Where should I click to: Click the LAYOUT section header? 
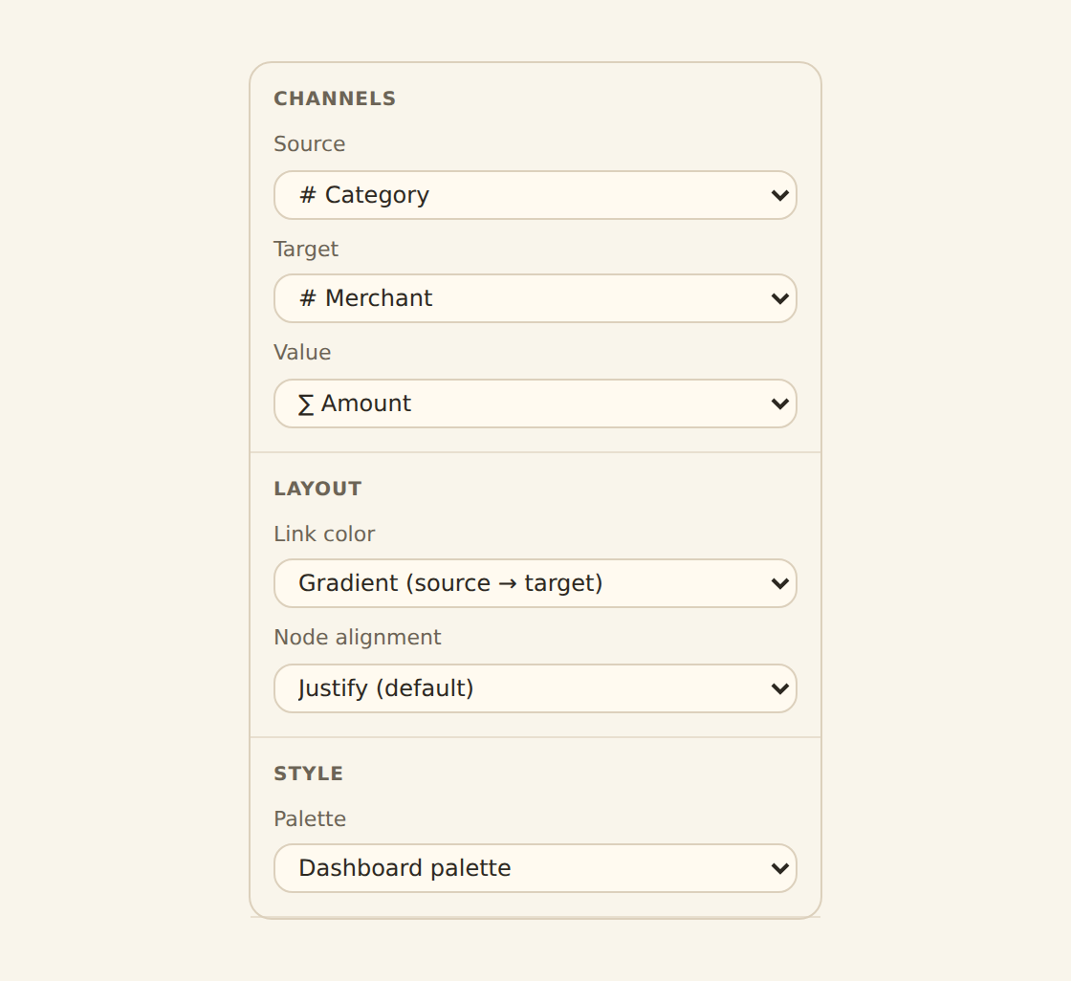click(317, 489)
